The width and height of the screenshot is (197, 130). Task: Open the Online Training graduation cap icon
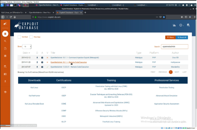pyautogui.click(x=5, y=92)
